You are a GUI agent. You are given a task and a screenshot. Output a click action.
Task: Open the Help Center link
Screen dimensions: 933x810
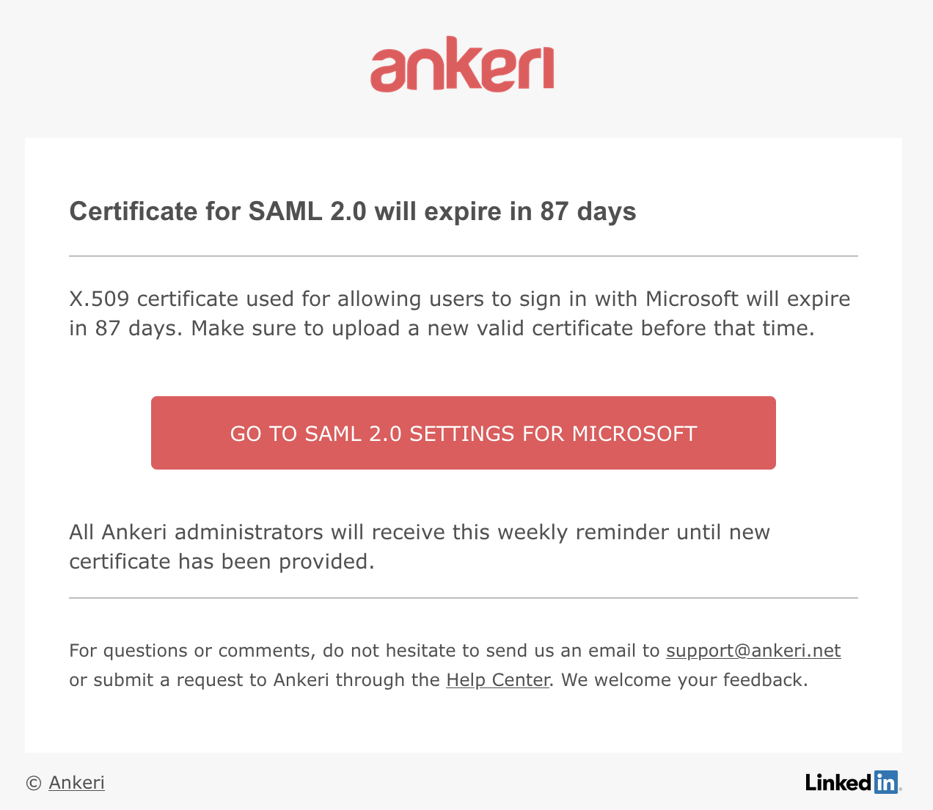(x=497, y=680)
